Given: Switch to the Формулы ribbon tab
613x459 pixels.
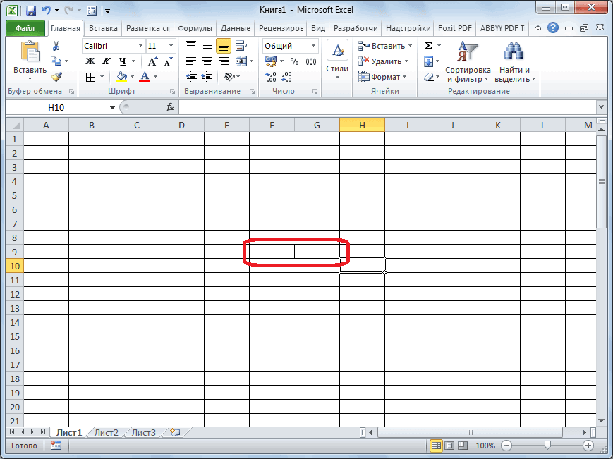Looking at the screenshot, I should click(195, 29).
